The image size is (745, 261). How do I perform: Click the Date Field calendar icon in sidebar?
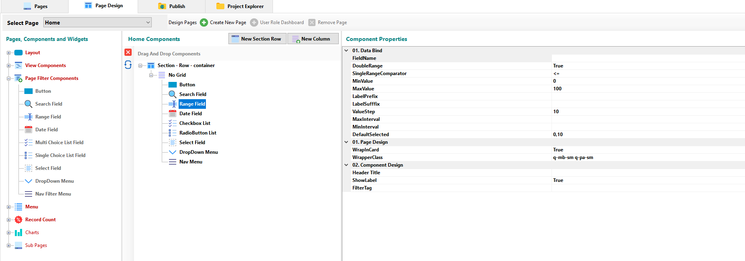[x=28, y=130]
